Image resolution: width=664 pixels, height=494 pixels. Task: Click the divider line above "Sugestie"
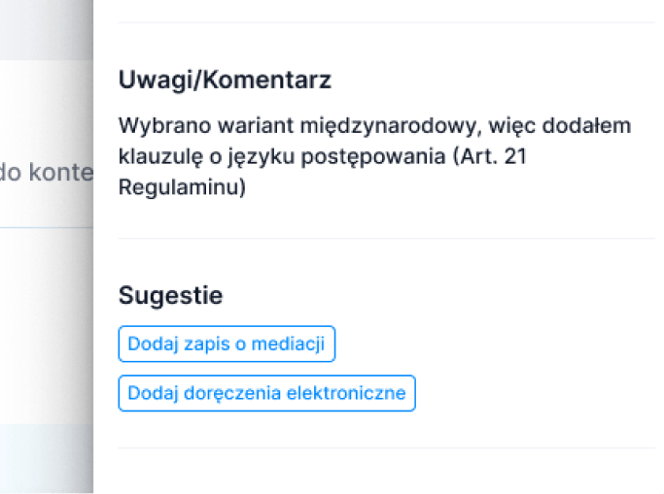click(386, 239)
